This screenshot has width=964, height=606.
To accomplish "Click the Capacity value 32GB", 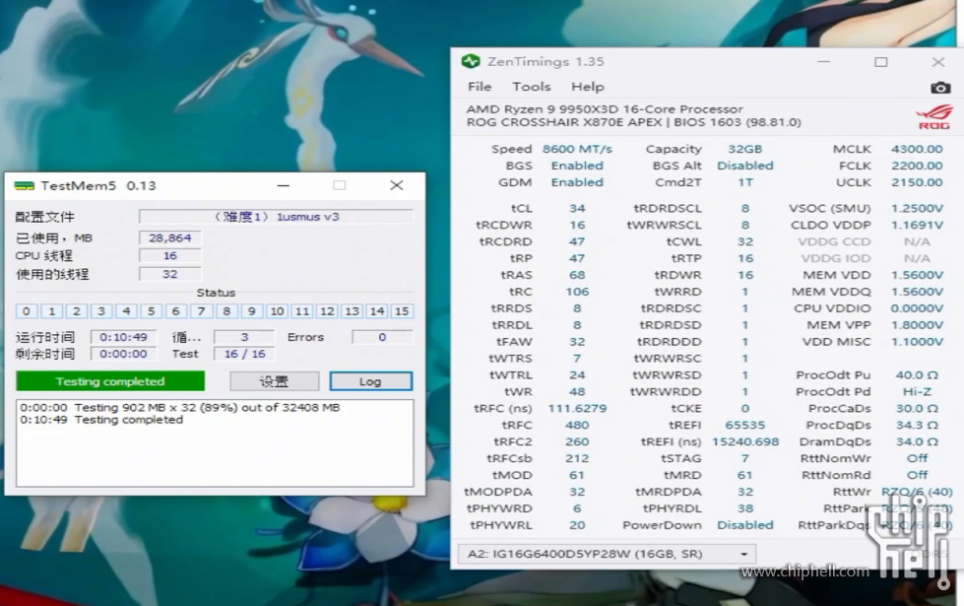I will click(745, 149).
